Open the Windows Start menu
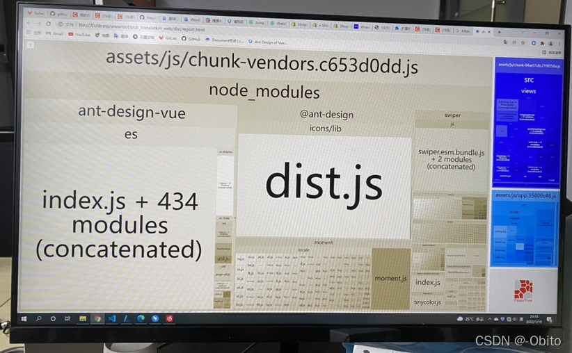This screenshot has height=353, width=572. [x=24, y=319]
